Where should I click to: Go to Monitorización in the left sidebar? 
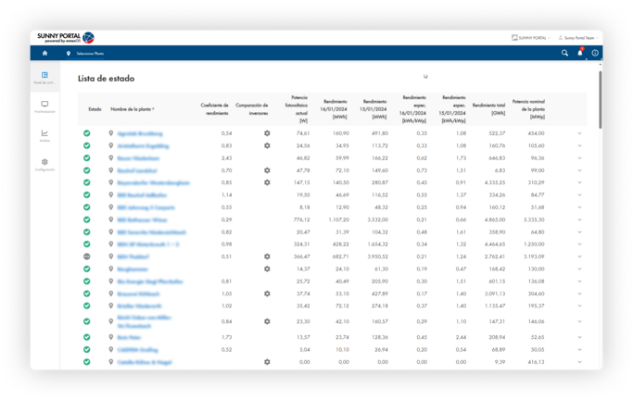click(44, 106)
